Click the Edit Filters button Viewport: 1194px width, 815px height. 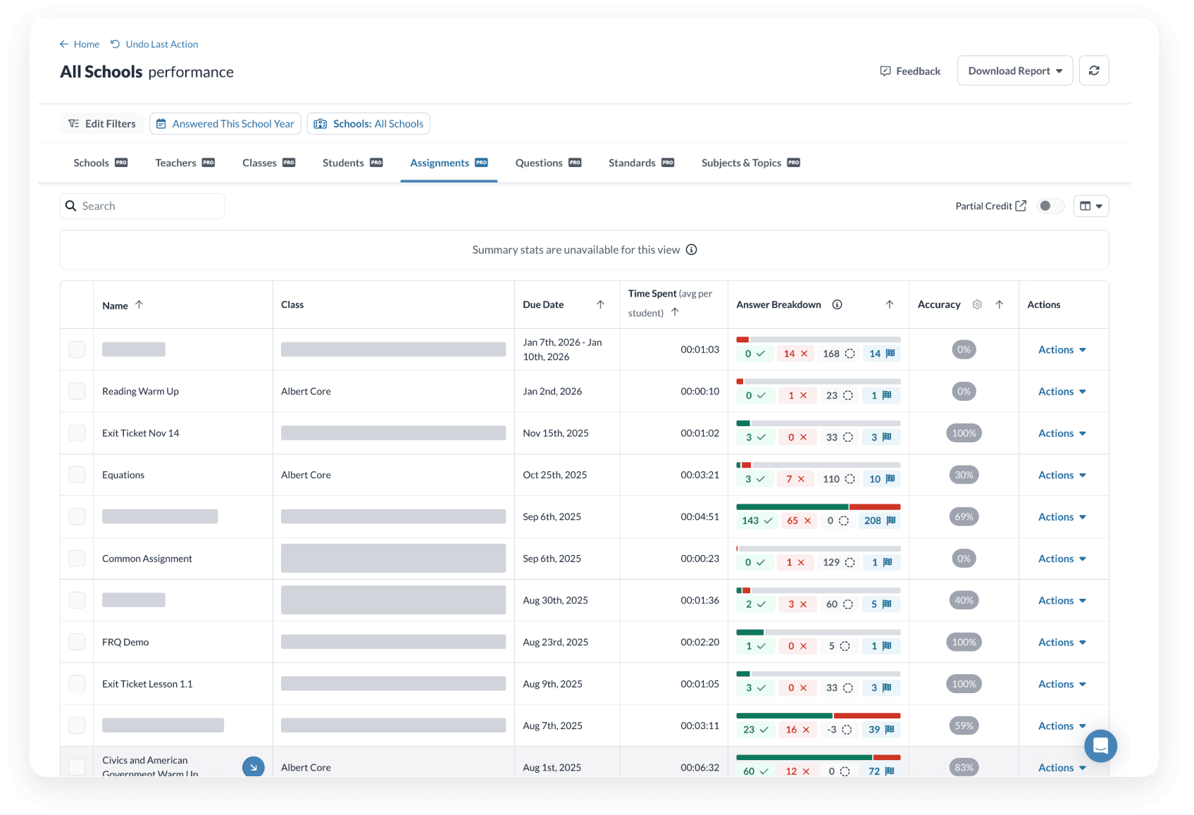click(101, 123)
